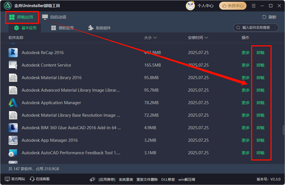Click the Autodesk ReCap 2016 app icon
This screenshot has height=185, width=285.
tap(13, 53)
